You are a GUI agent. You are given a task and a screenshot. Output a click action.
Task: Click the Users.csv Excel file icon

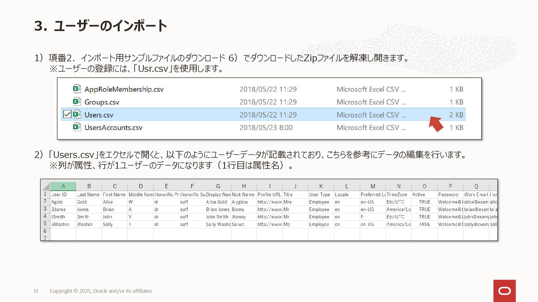point(77,114)
